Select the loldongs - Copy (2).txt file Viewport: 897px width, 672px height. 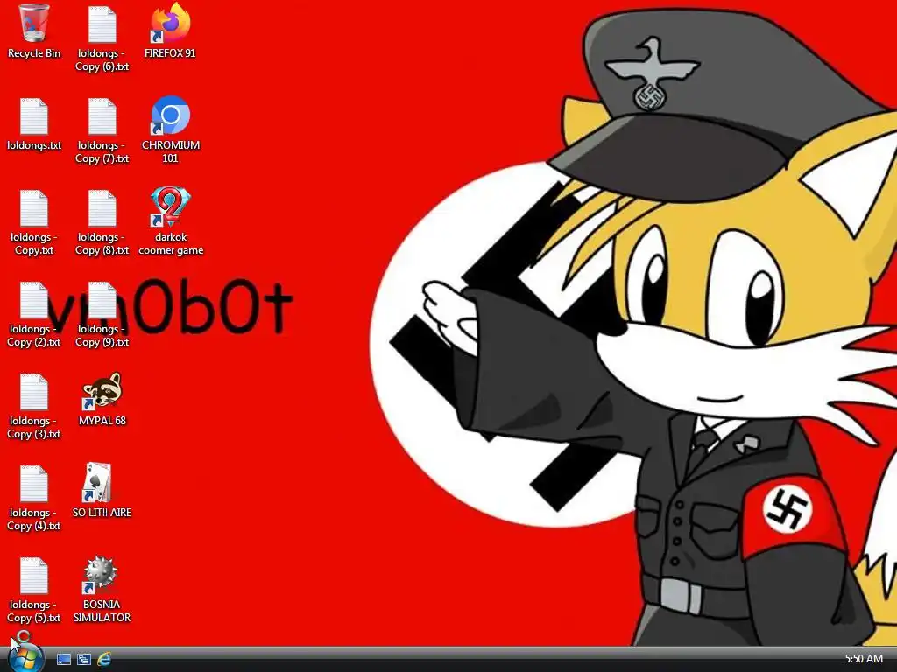click(34, 315)
